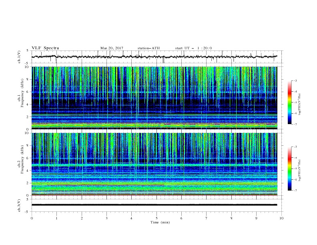Screen dimensions: 317x245
Task: Click the time axis tick label "7"
Action: (x=207, y=218)
